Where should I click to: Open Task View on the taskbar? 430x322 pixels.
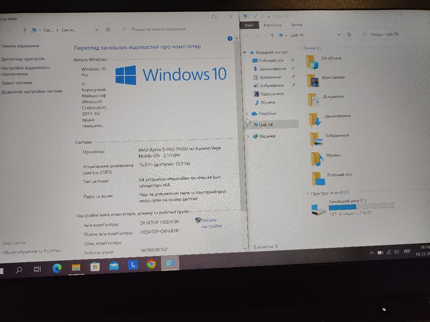pyautogui.click(x=37, y=269)
